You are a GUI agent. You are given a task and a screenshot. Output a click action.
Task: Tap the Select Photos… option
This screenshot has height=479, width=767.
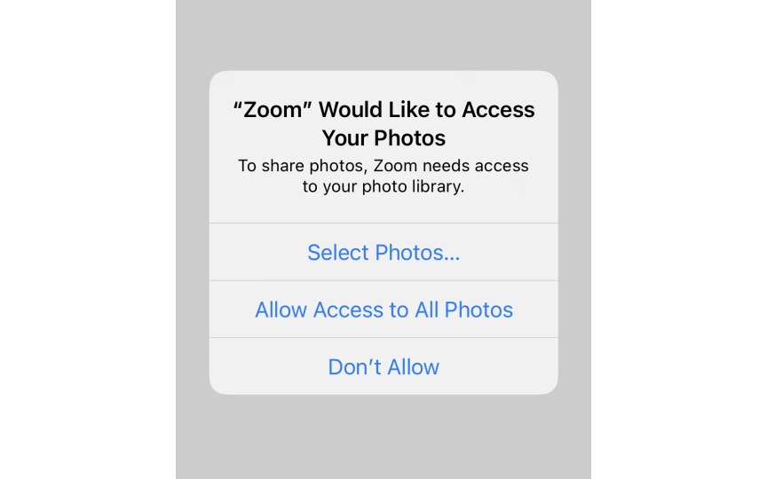pyautogui.click(x=383, y=252)
